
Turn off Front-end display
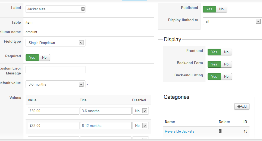pyautogui.click(x=226, y=52)
